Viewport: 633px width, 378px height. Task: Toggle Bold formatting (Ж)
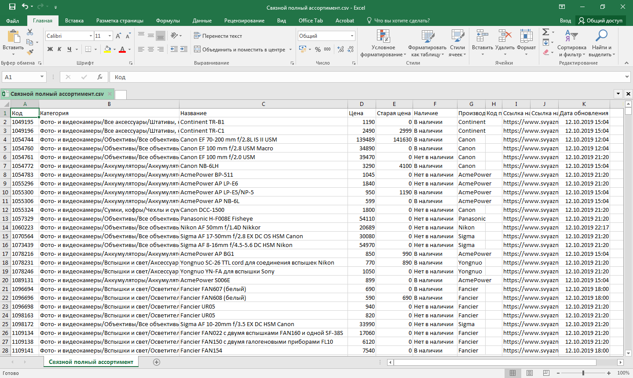pyautogui.click(x=50, y=49)
